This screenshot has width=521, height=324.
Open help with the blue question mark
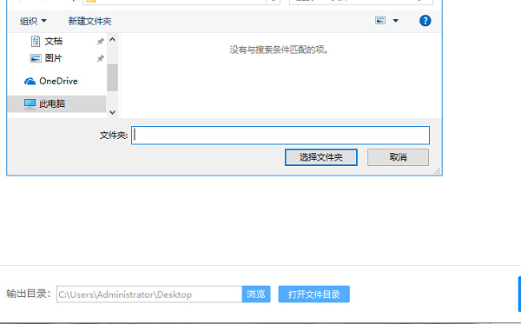[x=425, y=21]
